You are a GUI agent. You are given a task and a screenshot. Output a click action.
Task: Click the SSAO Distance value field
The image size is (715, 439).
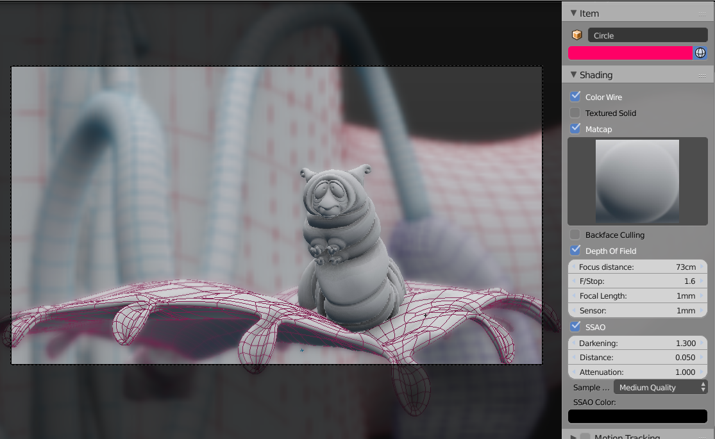click(637, 358)
